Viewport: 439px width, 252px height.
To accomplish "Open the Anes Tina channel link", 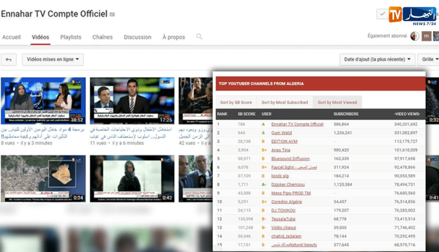I will click(280, 150).
